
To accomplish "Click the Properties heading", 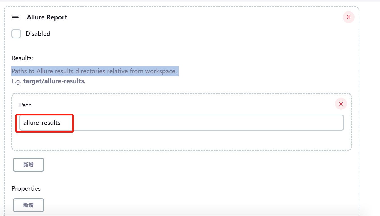I will [x=26, y=189].
